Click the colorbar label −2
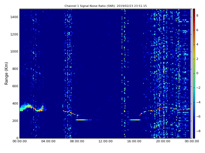205x153 pixels. (198, 88)
